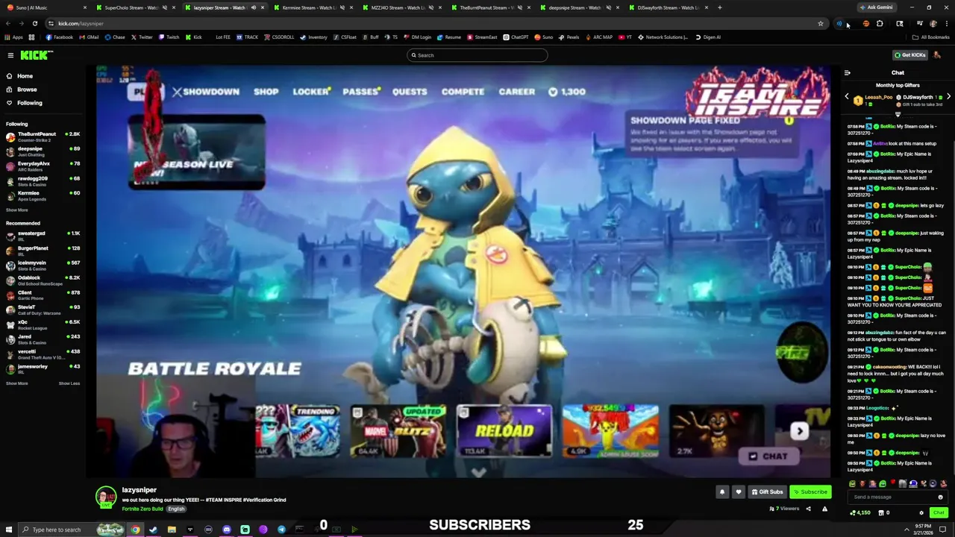This screenshot has width=955, height=537.
Task: Click Show More under Following
Action: [17, 210]
